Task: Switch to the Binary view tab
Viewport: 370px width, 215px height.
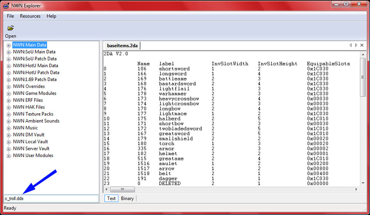Action: (127, 198)
